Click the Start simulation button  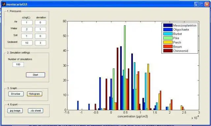[36, 75]
